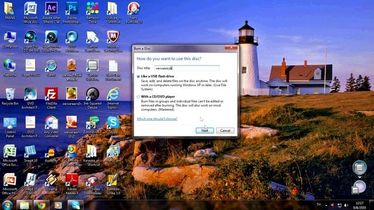This screenshot has height=210, width=374.
Task: Select the CamFrog Video Chat icon
Action: pos(72,155)
